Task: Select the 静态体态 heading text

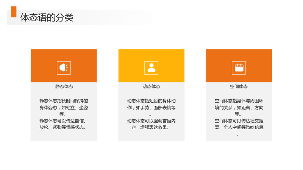Action: [x=64, y=87]
